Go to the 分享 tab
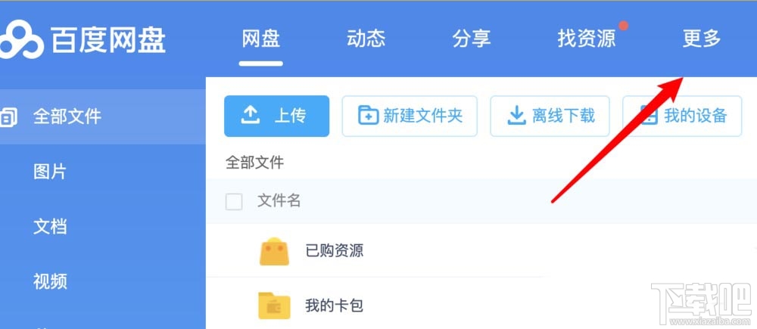 (x=472, y=39)
